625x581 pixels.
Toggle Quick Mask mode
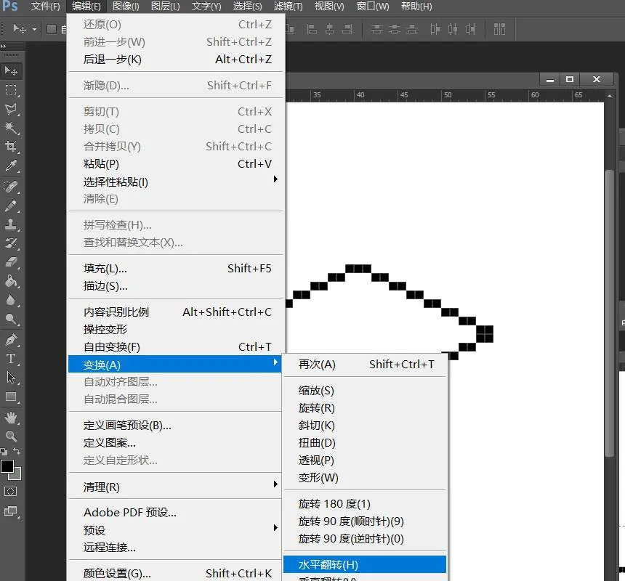click(x=11, y=492)
